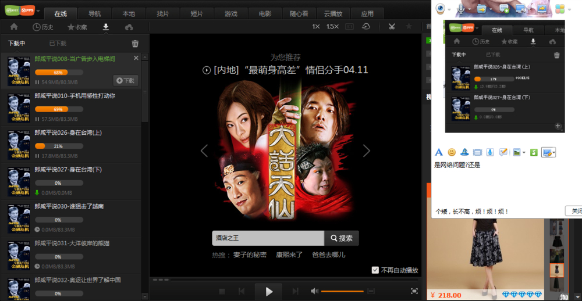Expand the screenshot tool dropdown arrow in chat
The width and height of the screenshot is (582, 301).
pos(554,152)
